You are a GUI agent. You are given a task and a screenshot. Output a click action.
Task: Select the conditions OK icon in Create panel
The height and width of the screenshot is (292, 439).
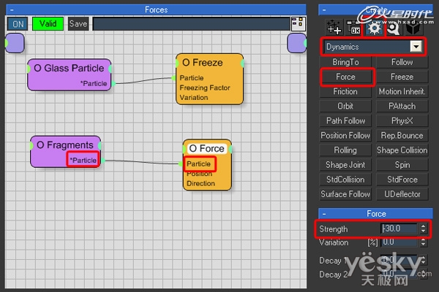click(x=354, y=28)
